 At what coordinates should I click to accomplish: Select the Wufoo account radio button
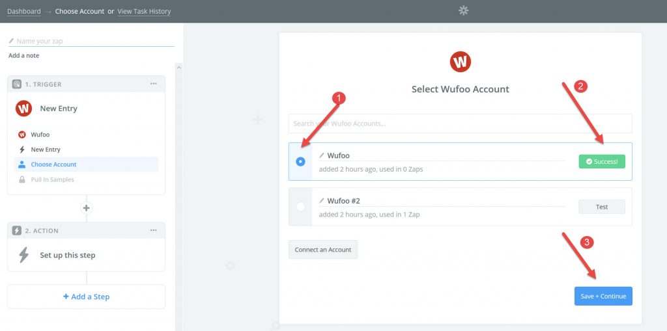tap(300, 162)
